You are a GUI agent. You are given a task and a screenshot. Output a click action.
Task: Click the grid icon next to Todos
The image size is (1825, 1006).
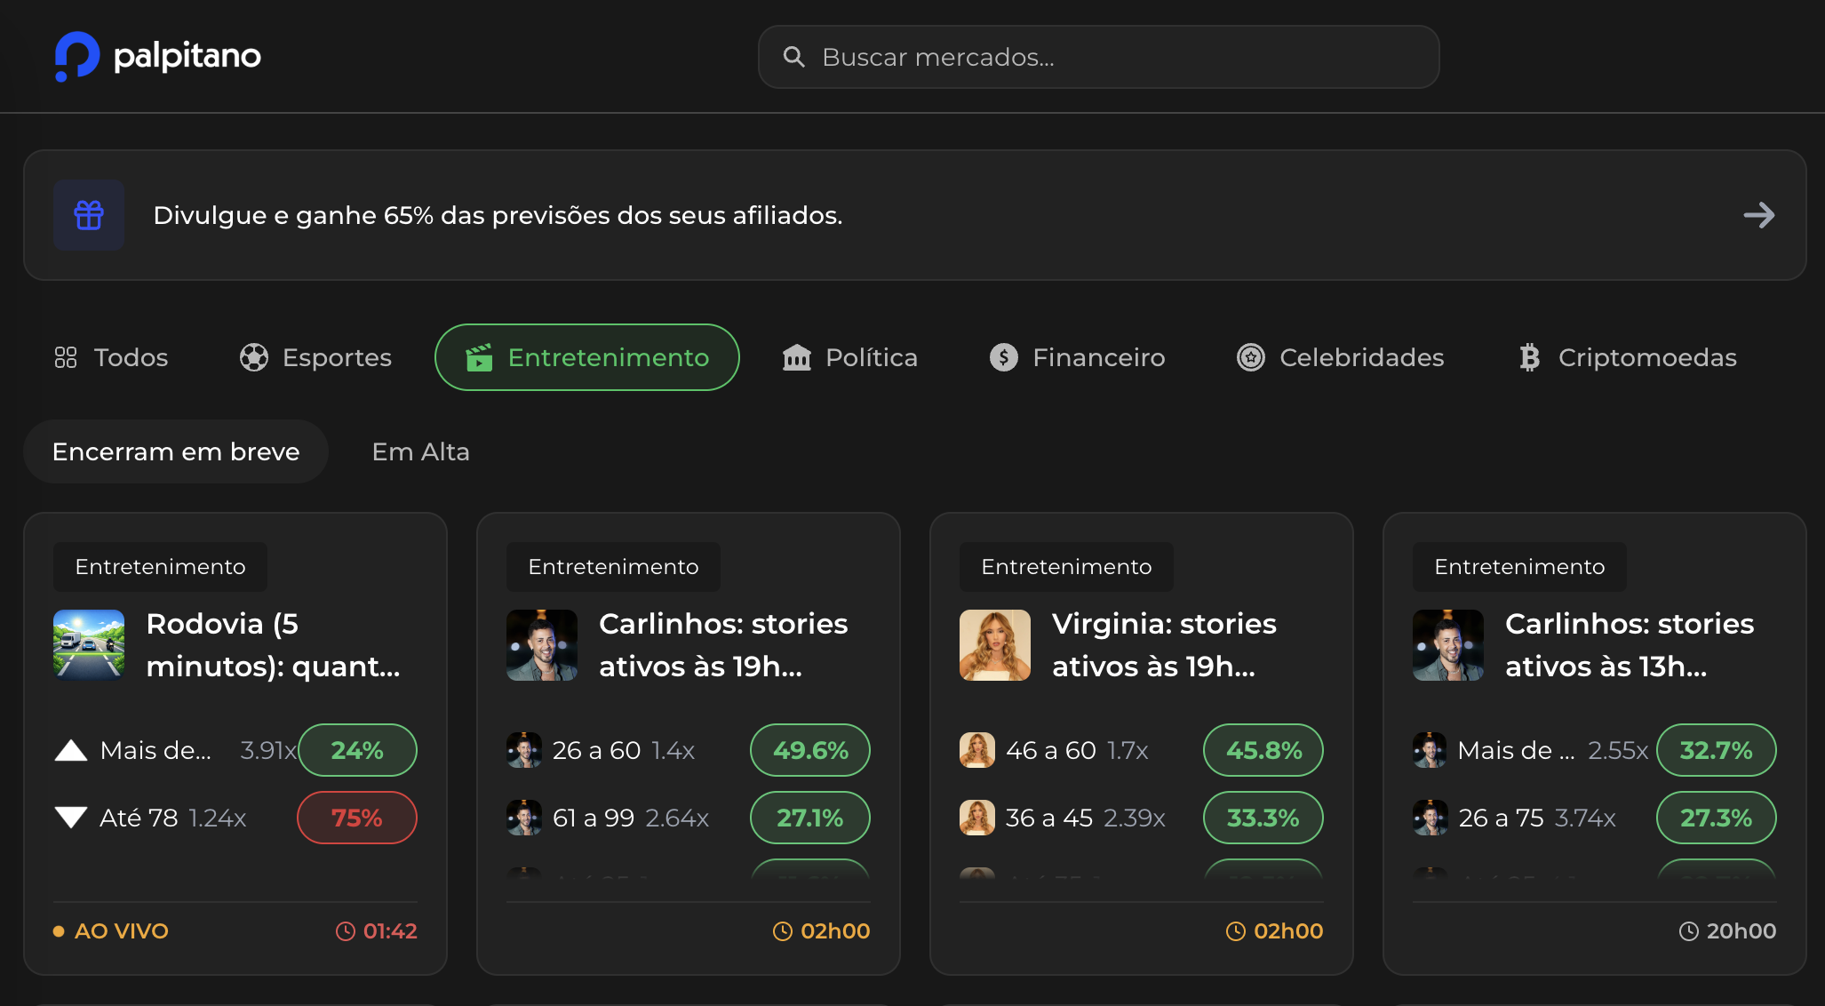(x=65, y=357)
